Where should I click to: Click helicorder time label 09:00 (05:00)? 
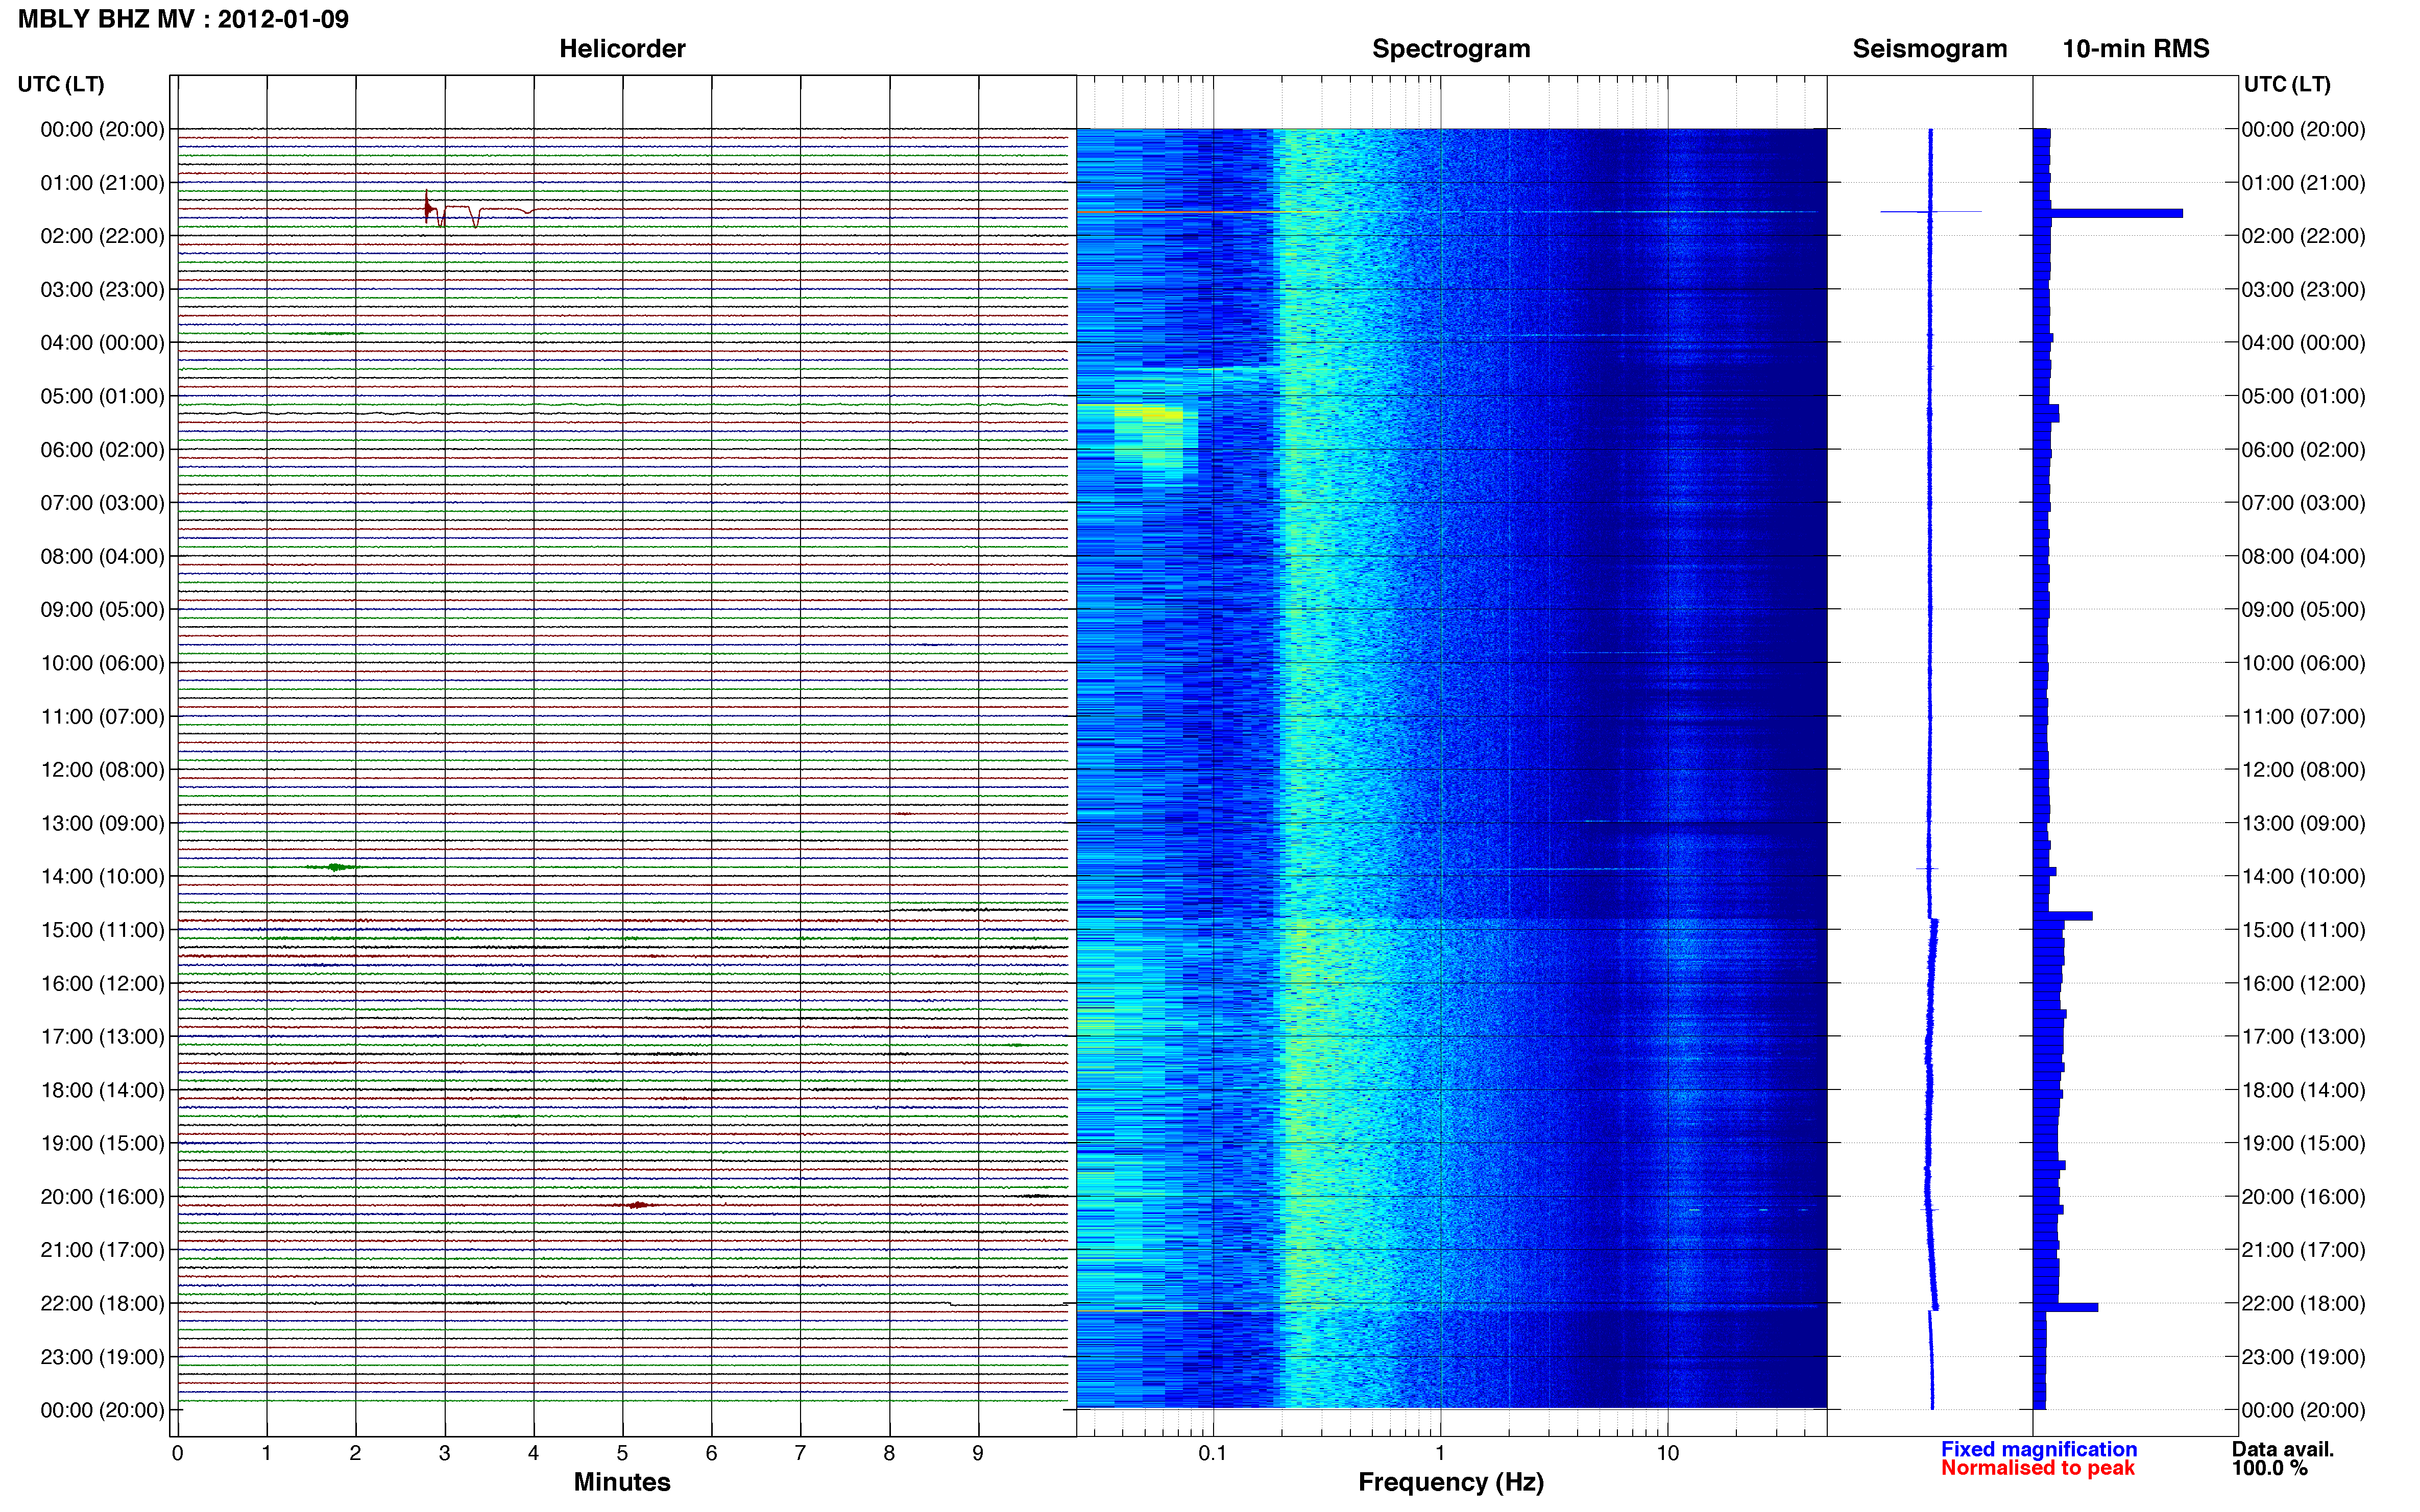(102, 610)
